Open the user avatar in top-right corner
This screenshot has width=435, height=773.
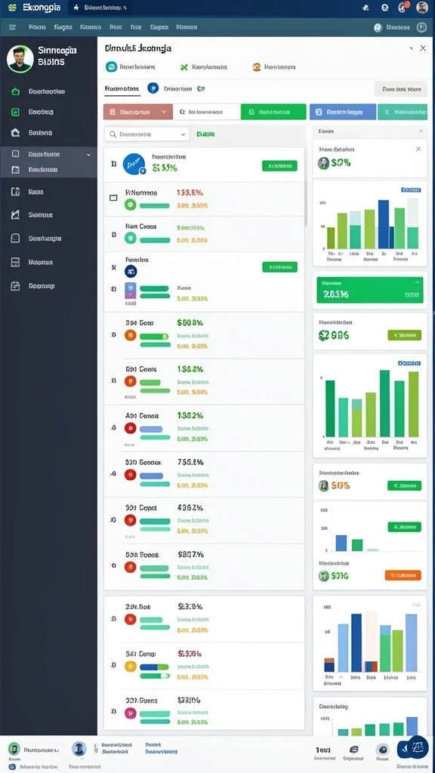pyautogui.click(x=421, y=8)
